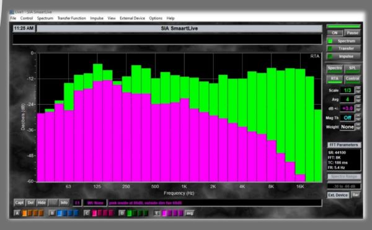Open the External Device menu
Screen dimensions: 372x230
[132, 18]
